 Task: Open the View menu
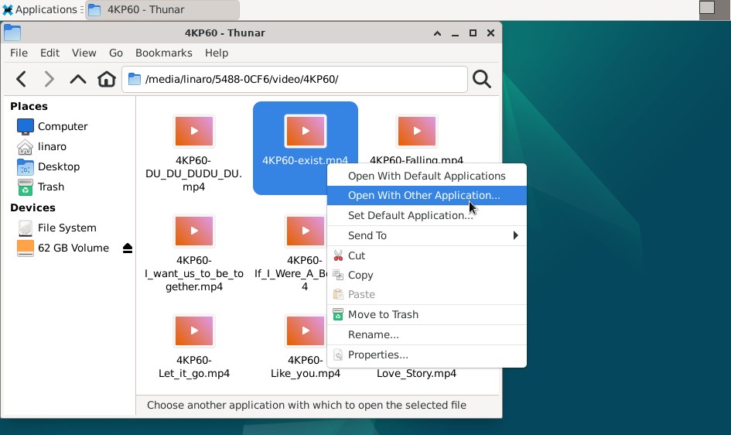[x=84, y=53]
